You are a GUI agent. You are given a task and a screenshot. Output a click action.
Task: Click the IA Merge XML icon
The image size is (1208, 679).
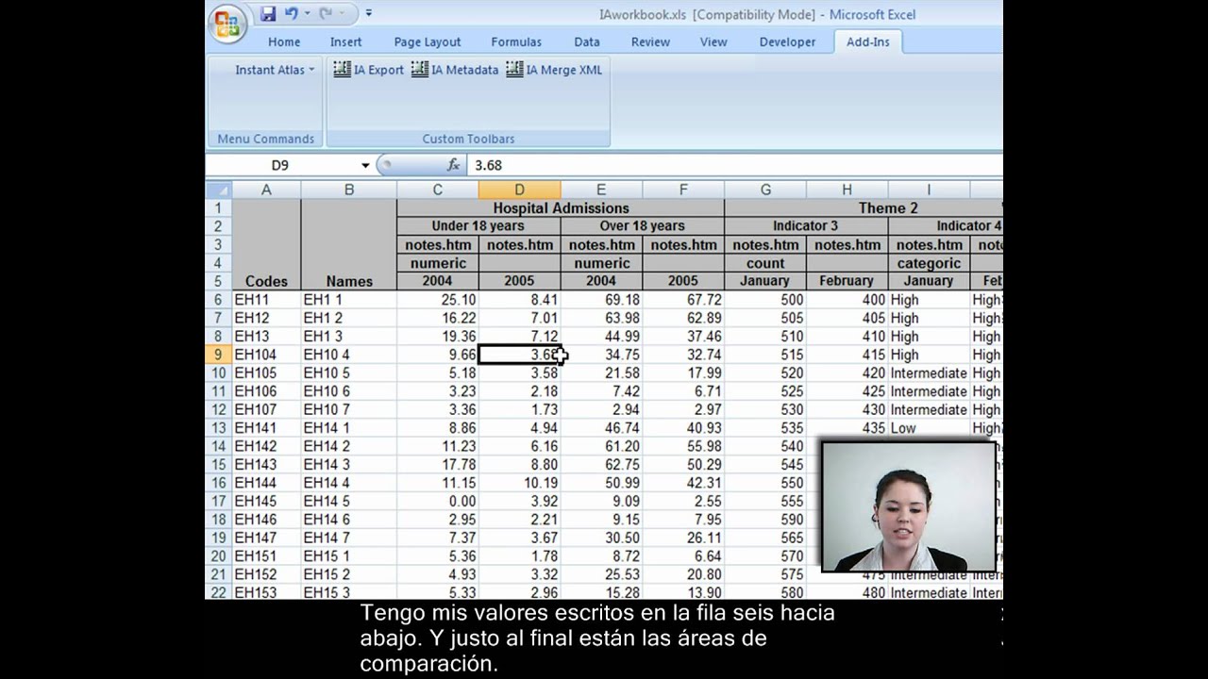(554, 70)
